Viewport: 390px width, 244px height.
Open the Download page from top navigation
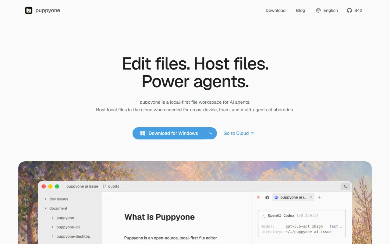275,10
